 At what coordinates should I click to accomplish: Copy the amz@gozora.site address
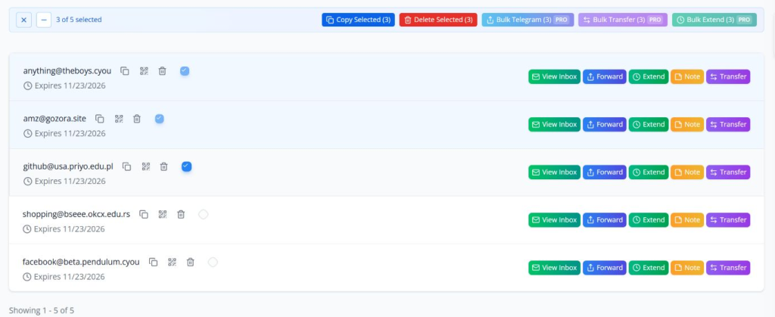click(x=100, y=119)
